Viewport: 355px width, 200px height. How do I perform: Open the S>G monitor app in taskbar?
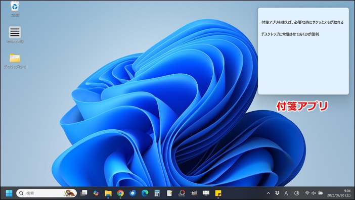206,193
